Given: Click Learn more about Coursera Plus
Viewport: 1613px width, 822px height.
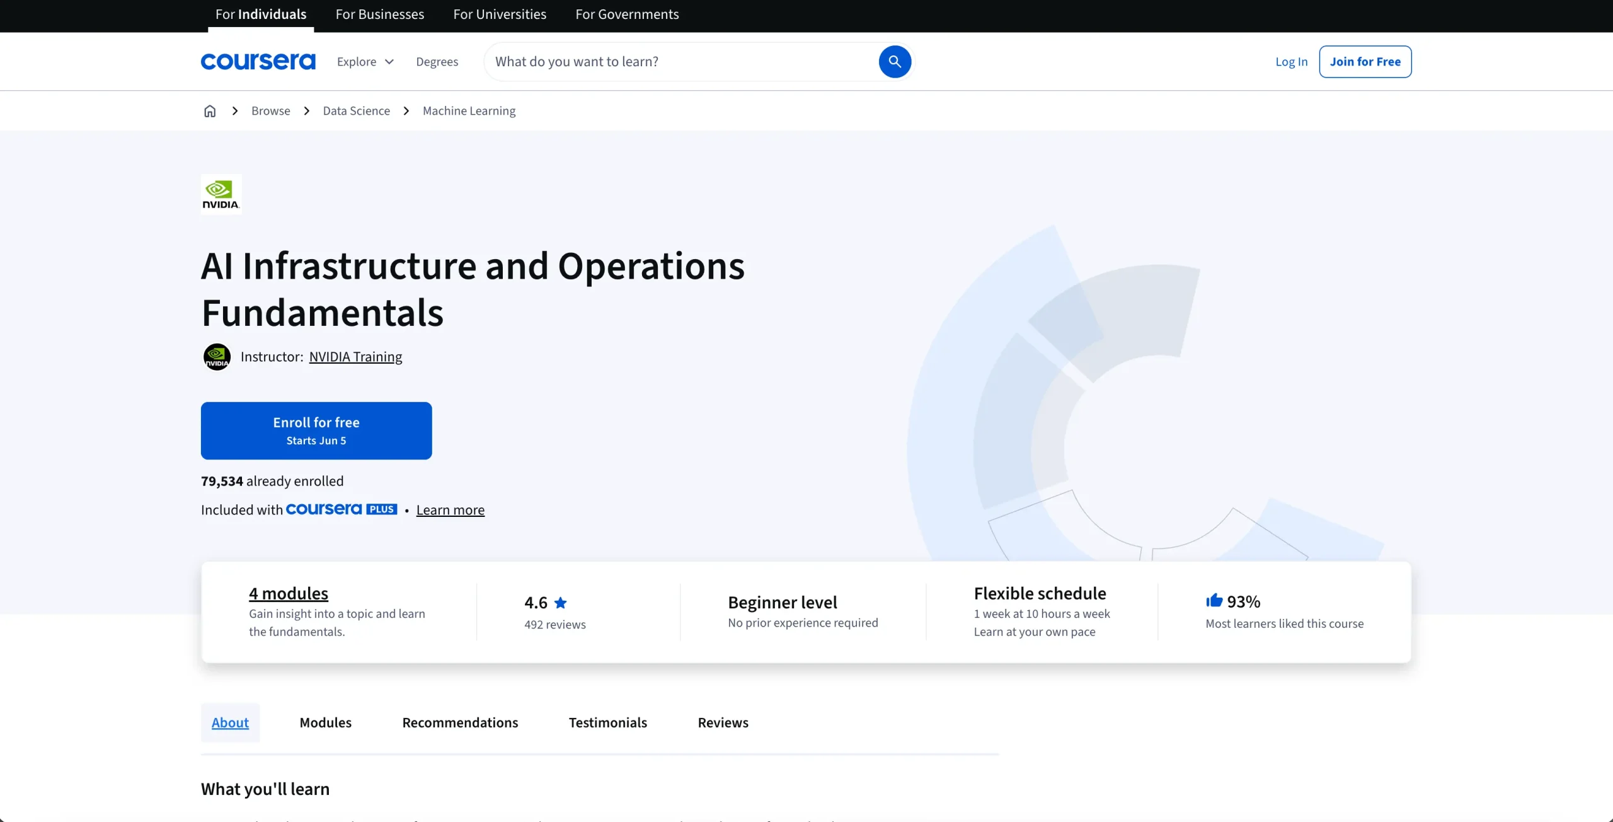Looking at the screenshot, I should coord(451,510).
